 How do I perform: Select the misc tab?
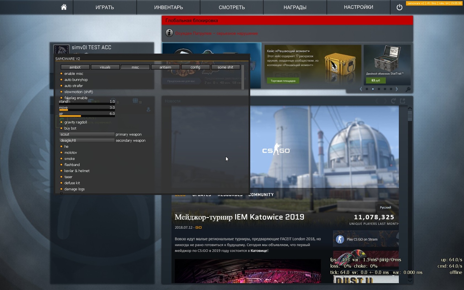pyautogui.click(x=135, y=67)
